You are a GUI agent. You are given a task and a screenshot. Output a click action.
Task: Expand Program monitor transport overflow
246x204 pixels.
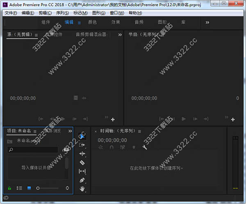[227, 117]
